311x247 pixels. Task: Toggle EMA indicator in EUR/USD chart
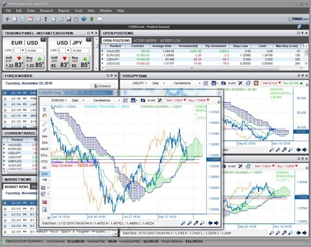(x=45, y=142)
